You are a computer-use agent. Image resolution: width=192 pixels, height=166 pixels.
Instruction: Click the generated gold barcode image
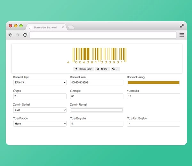point(97,56)
